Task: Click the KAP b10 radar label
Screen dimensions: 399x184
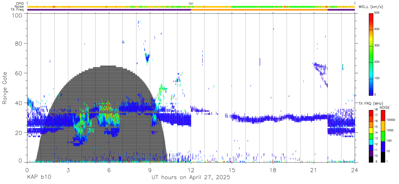Action: click(x=39, y=178)
